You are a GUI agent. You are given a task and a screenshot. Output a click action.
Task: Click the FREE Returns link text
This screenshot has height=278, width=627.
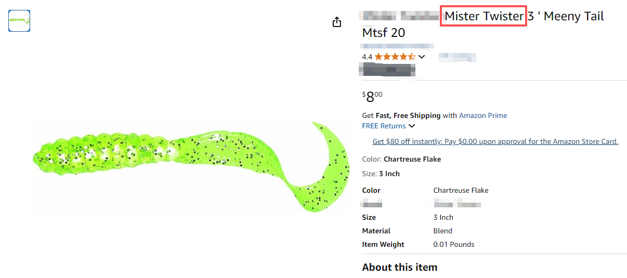pyautogui.click(x=384, y=126)
